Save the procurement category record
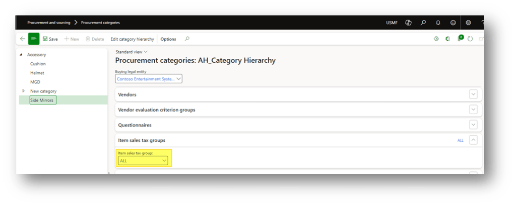The height and width of the screenshot is (205, 515). pos(50,39)
